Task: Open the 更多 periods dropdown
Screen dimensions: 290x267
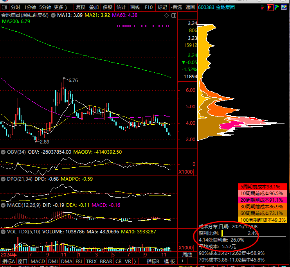Action: pyautogui.click(x=61, y=7)
